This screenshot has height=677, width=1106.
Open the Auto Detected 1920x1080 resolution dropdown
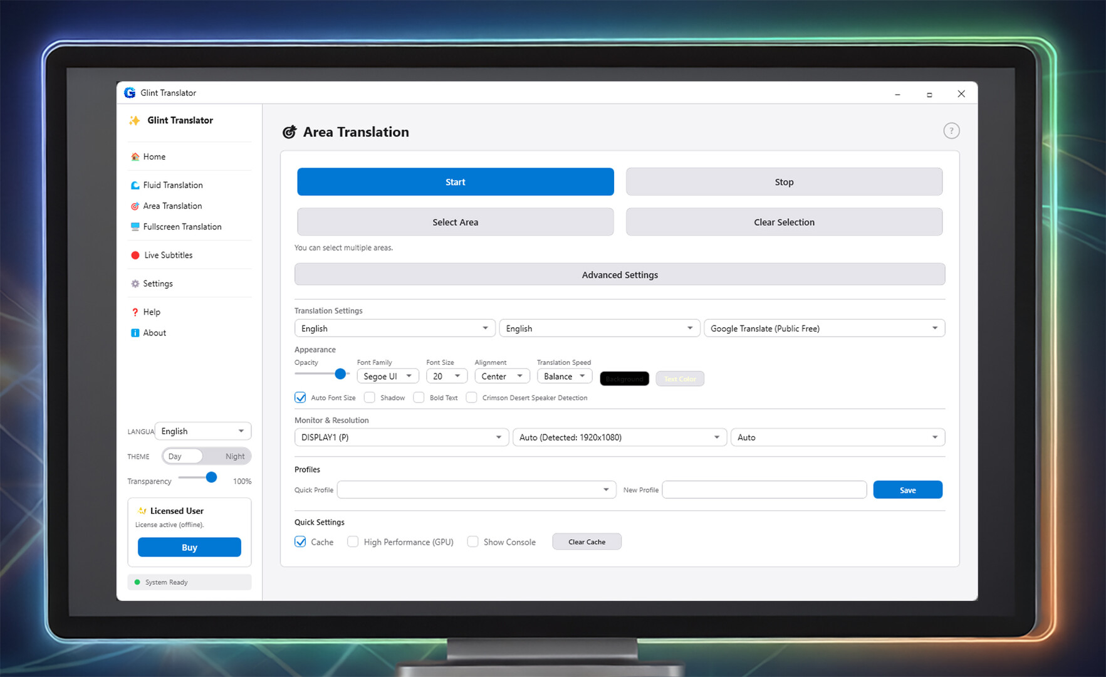click(x=620, y=438)
